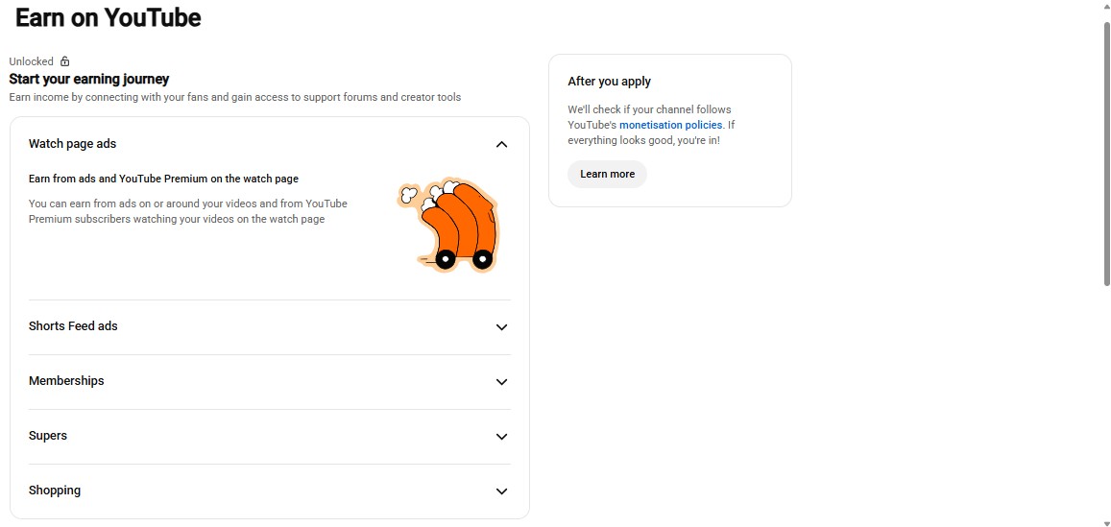Click the Start your earning journey heading
The height and width of the screenshot is (527, 1111).
pyautogui.click(x=89, y=79)
